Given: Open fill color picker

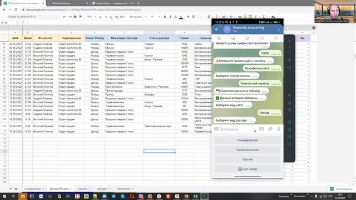Looking at the screenshot, I should click(x=188, y=17).
